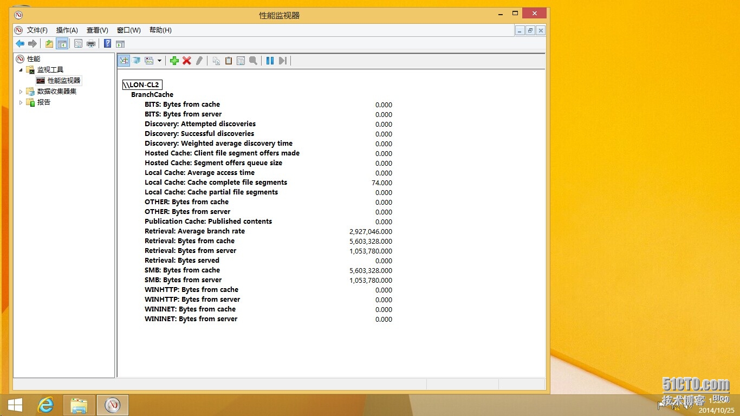Click the 74.000 value
740x416 pixels.
tap(382, 183)
